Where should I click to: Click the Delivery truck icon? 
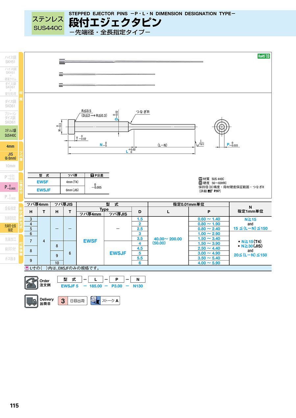point(31,301)
